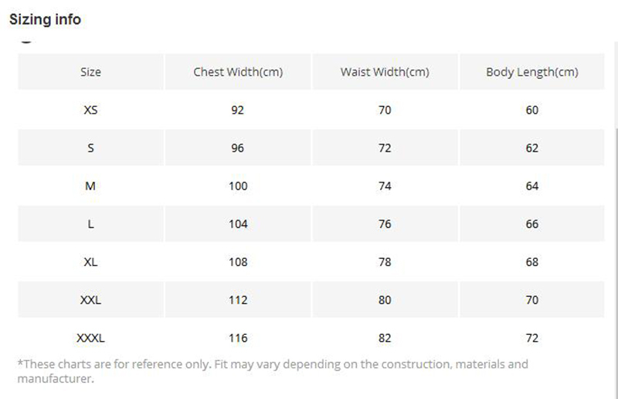Select the XXXL size row label
This screenshot has height=399, width=618.
(x=90, y=338)
